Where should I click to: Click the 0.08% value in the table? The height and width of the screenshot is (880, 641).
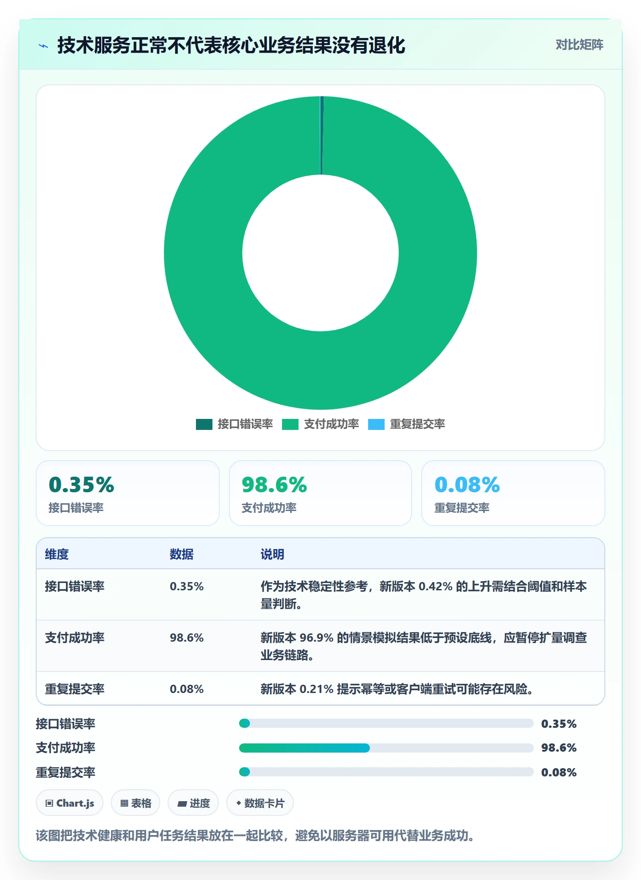click(x=187, y=689)
